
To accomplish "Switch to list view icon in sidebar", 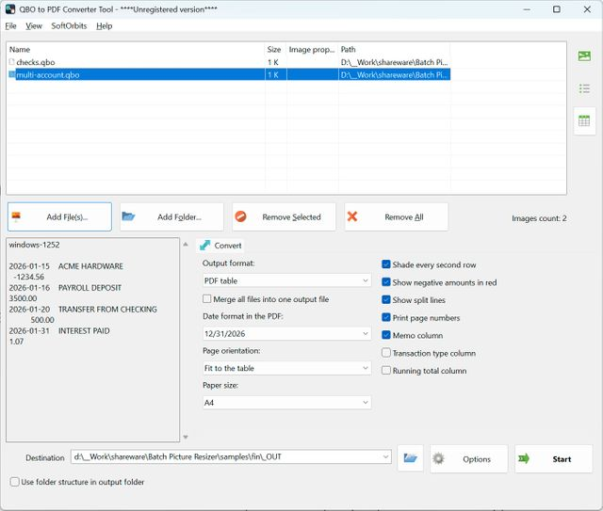I will point(584,88).
